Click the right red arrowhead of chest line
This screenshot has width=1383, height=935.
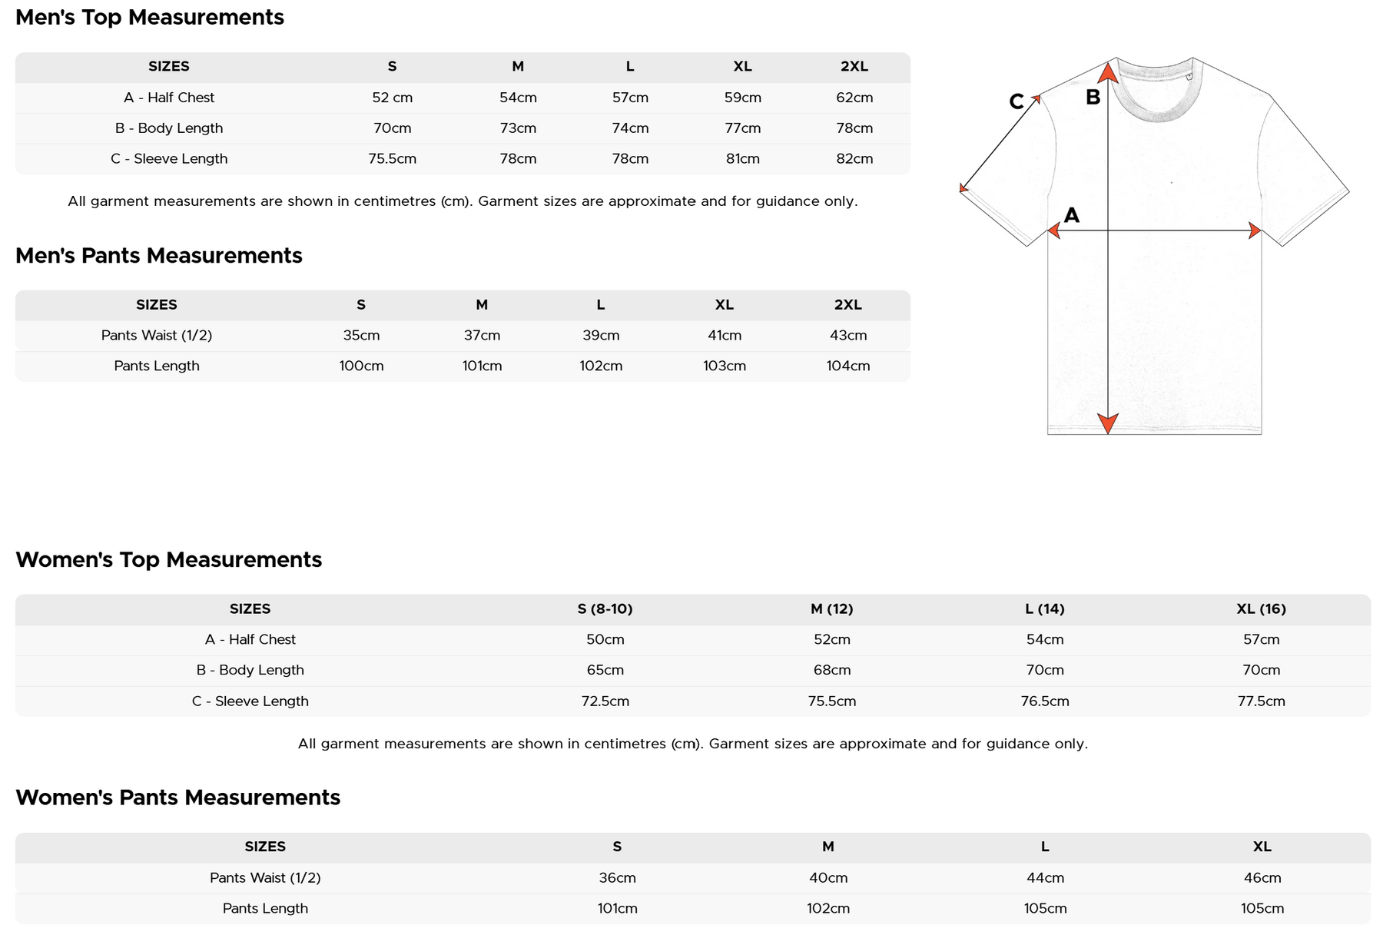1254,230
